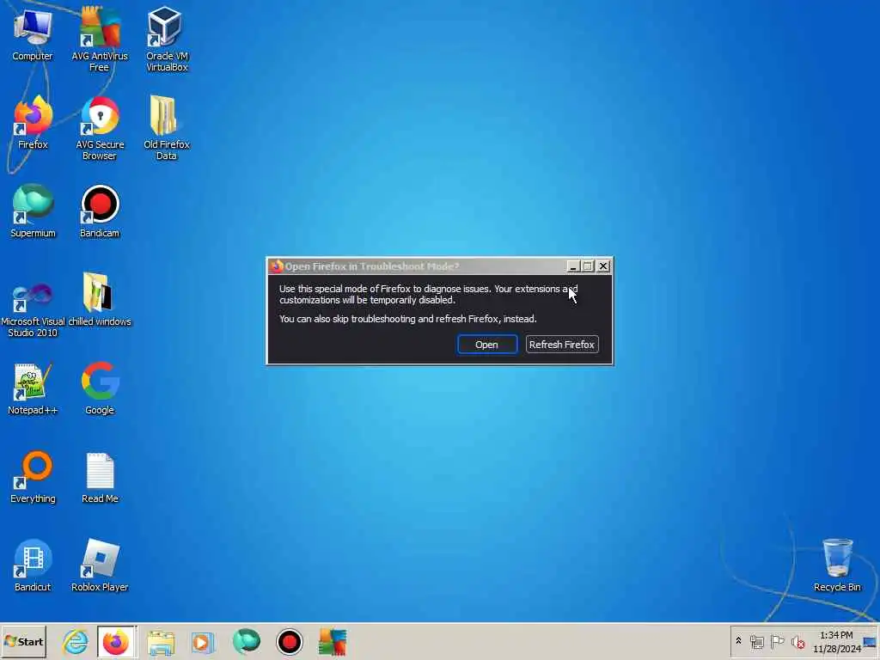Open the Computer desktop icon
The height and width of the screenshot is (660, 880).
pos(33,34)
